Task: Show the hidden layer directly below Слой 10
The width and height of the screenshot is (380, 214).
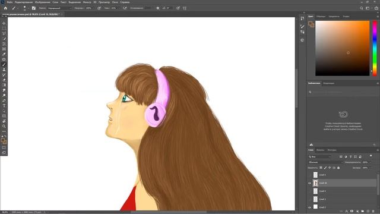Action: tap(309, 191)
